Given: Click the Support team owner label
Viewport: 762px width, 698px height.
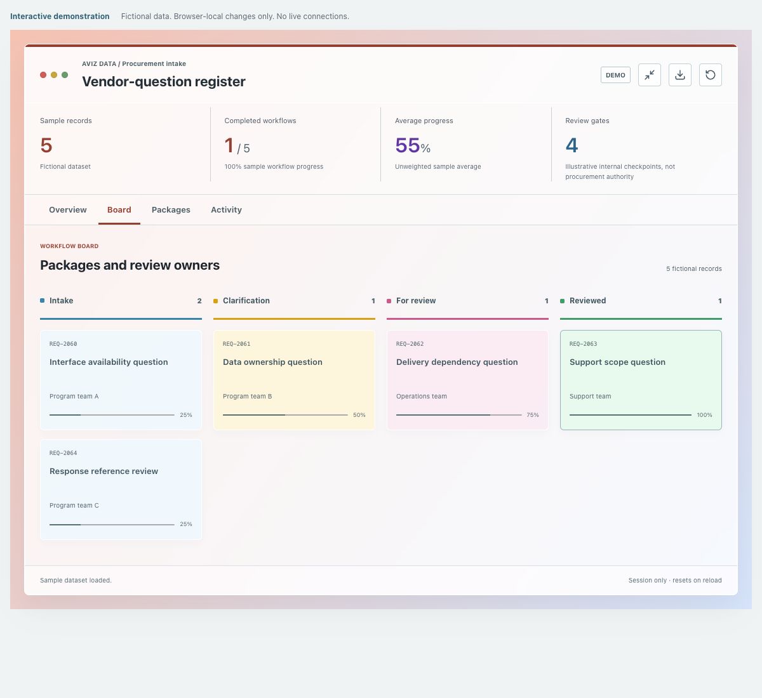Looking at the screenshot, I should click(590, 397).
